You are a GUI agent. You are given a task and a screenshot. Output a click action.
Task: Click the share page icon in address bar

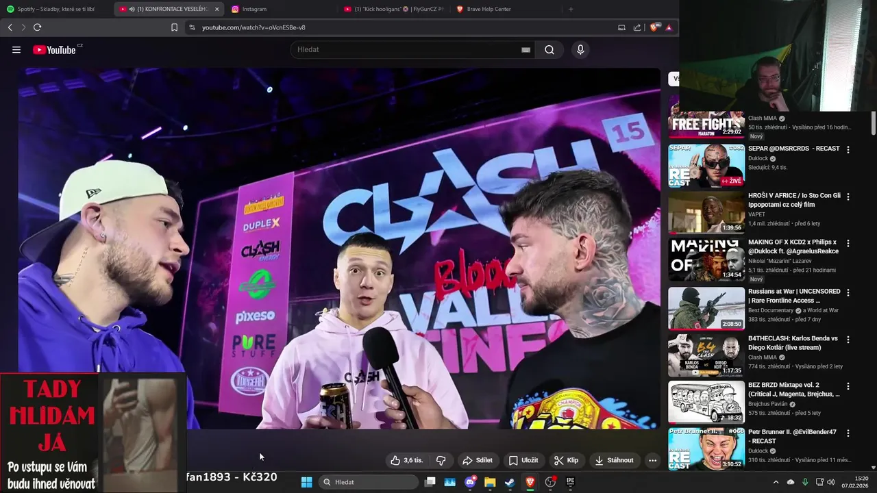click(x=637, y=27)
